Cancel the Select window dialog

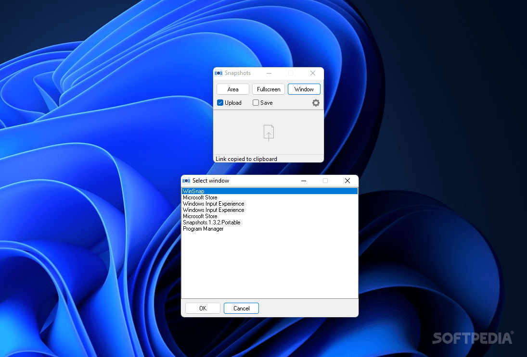pyautogui.click(x=241, y=308)
